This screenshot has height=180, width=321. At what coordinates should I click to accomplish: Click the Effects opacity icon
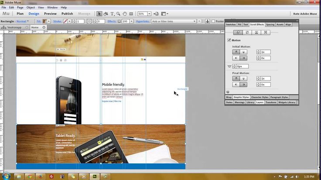pyautogui.click(x=119, y=21)
